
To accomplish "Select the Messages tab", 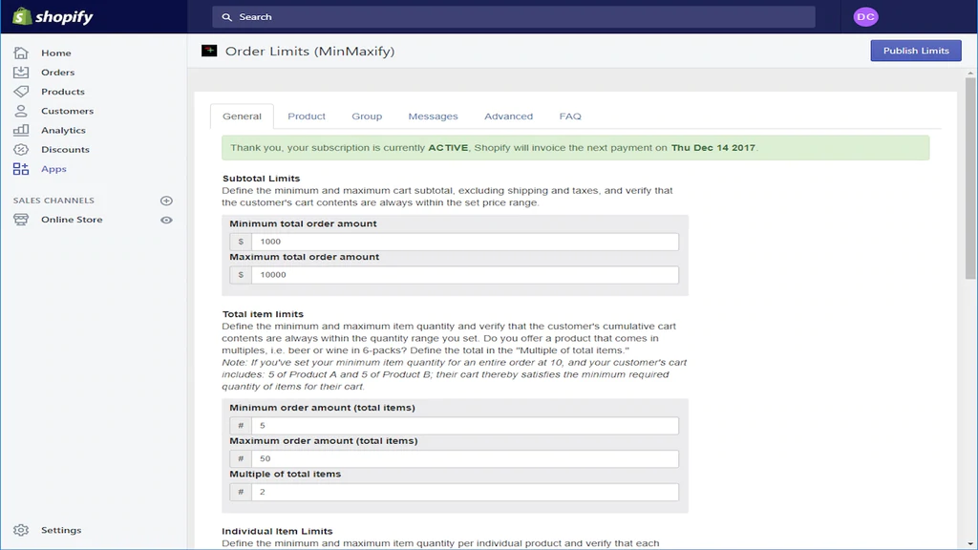I will tap(433, 116).
